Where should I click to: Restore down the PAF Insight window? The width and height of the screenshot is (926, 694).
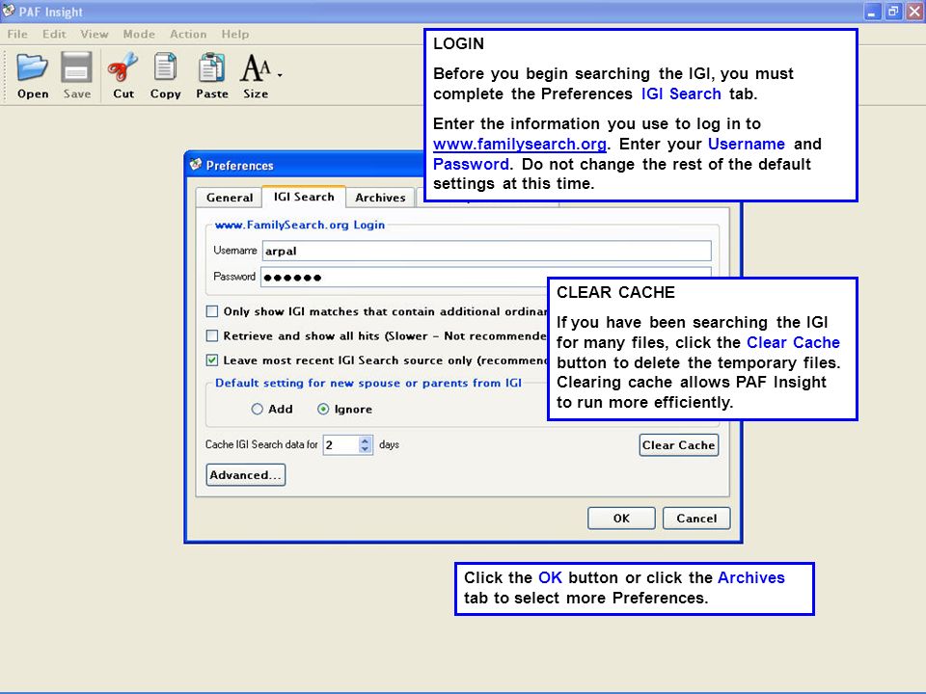(893, 12)
